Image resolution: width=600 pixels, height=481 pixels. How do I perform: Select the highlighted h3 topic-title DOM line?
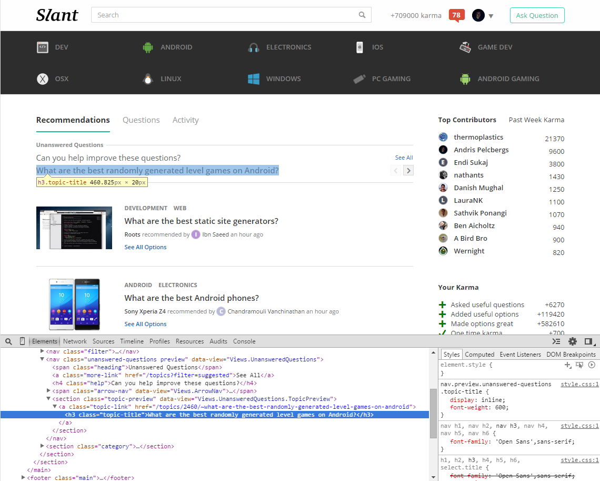point(214,415)
